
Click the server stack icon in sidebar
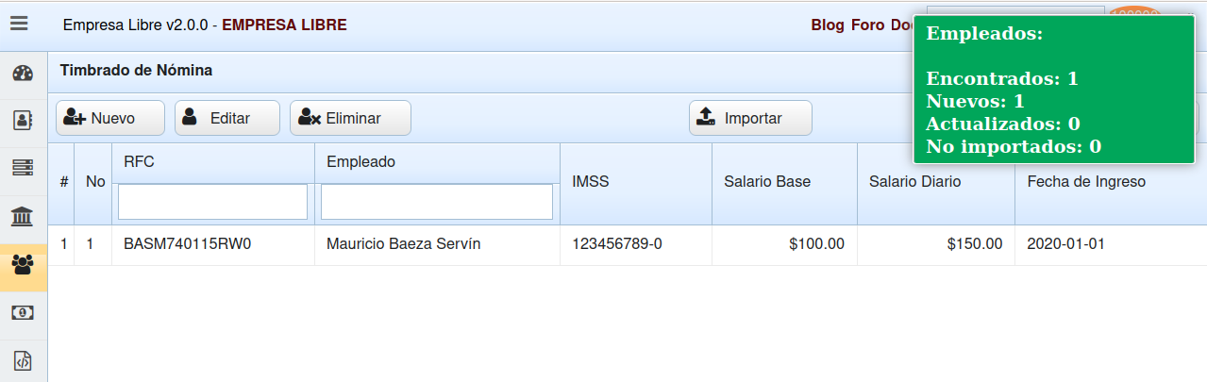(x=24, y=168)
